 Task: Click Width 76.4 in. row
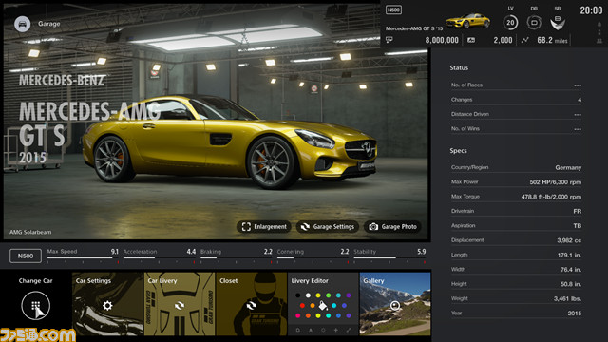[x=516, y=270]
